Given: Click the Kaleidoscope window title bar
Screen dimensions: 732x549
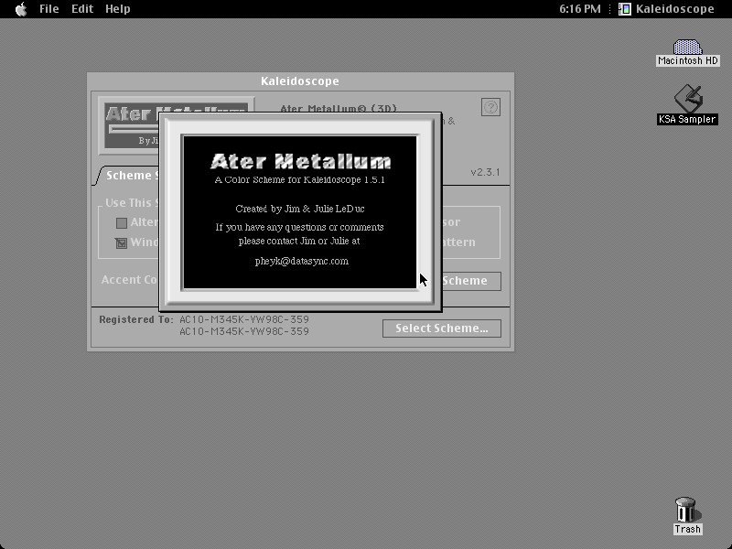Looking at the screenshot, I should (300, 81).
